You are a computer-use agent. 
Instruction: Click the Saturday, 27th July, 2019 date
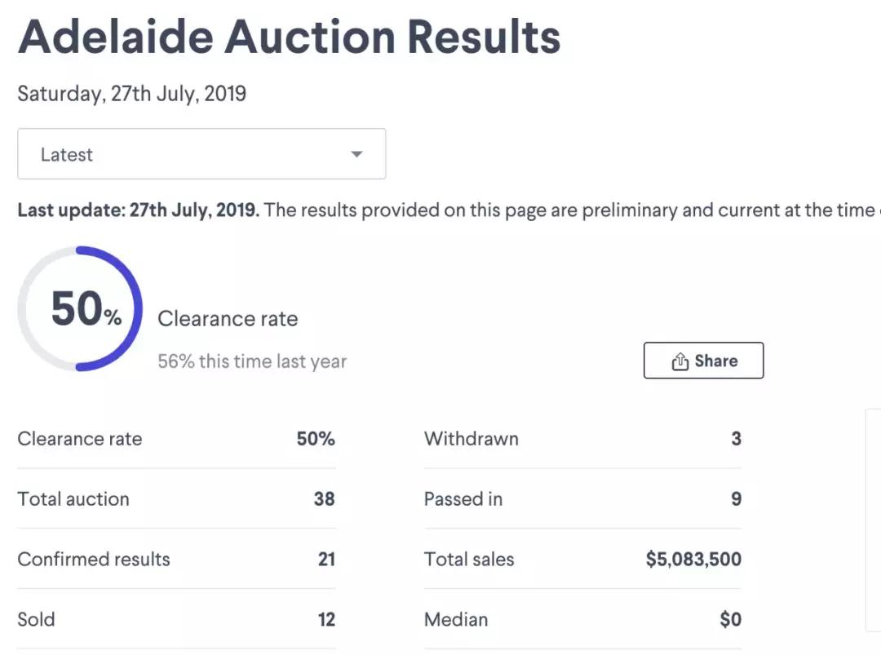click(131, 93)
